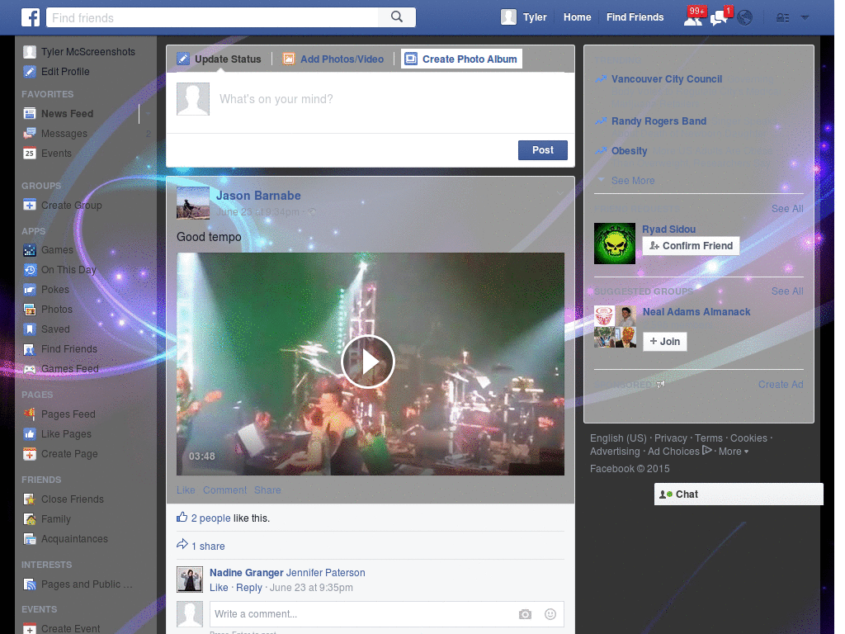Click the Acquaintances list icon

click(30, 539)
